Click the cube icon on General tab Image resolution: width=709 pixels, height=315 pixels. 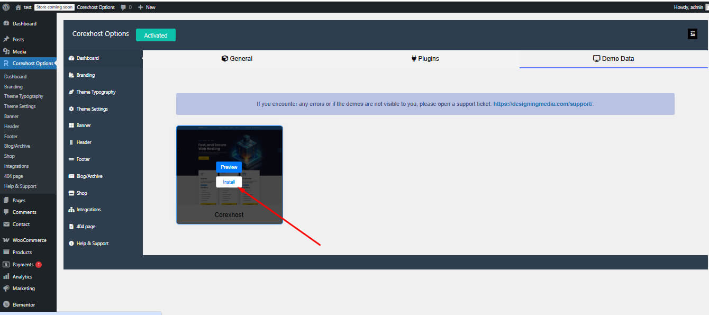coord(225,59)
